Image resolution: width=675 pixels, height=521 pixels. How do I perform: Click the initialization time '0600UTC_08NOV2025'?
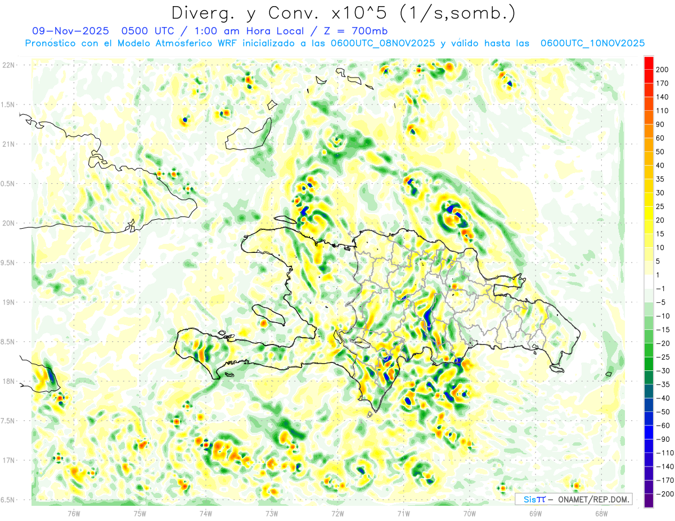pos(382,43)
